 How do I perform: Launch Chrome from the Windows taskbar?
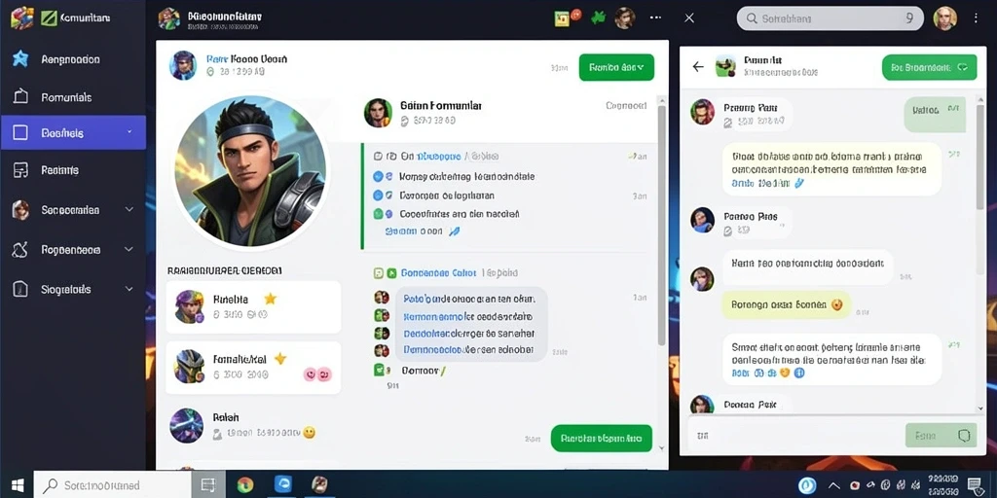(244, 484)
